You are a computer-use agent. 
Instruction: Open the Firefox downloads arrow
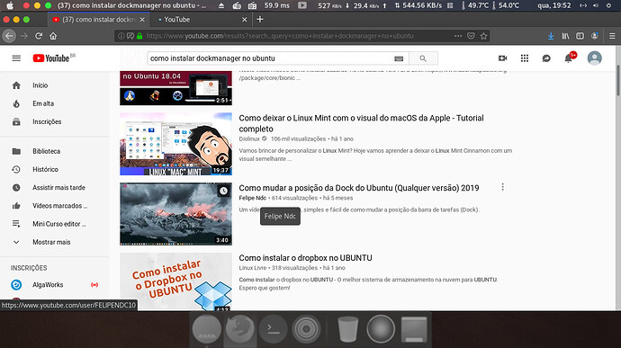coord(551,36)
